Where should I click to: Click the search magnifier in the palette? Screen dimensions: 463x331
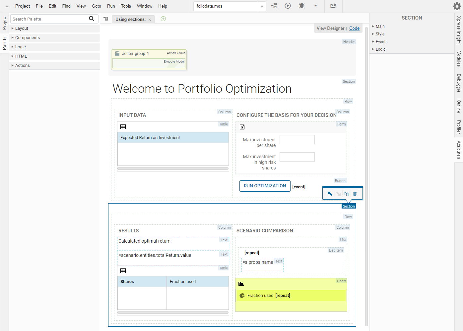point(92,19)
